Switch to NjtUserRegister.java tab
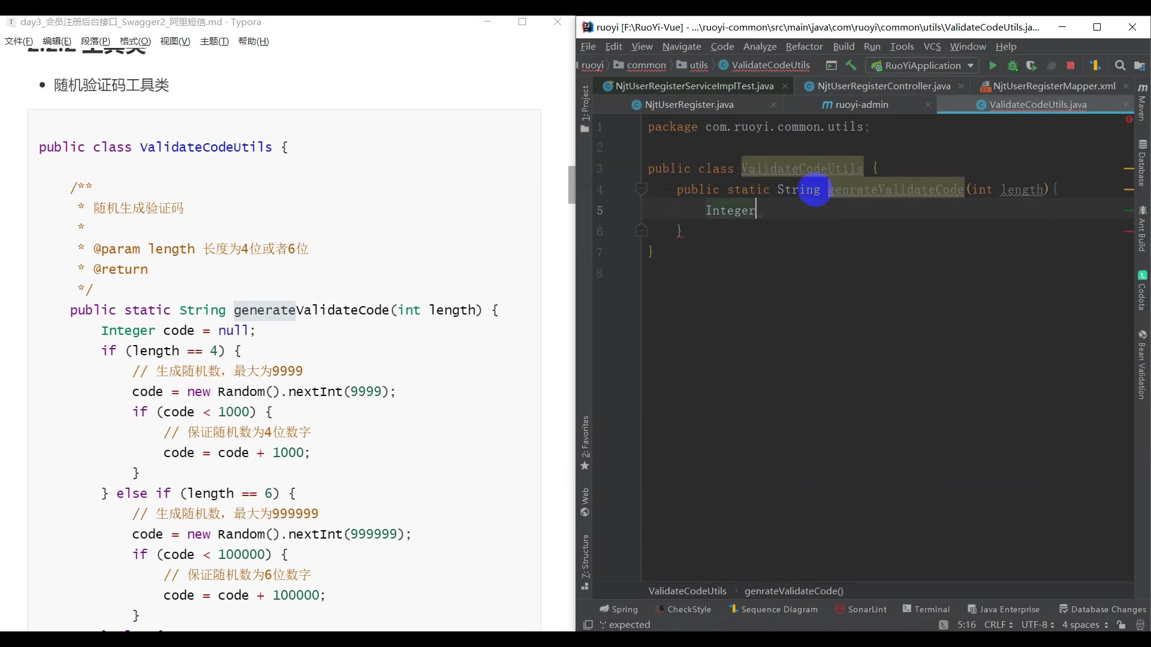Screen dimensions: 1151x647 pos(689,105)
